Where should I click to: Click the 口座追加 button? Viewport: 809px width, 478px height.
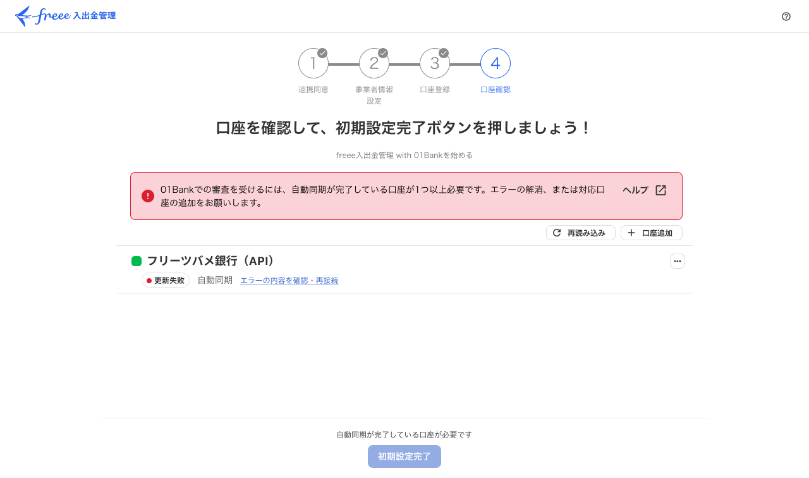652,233
